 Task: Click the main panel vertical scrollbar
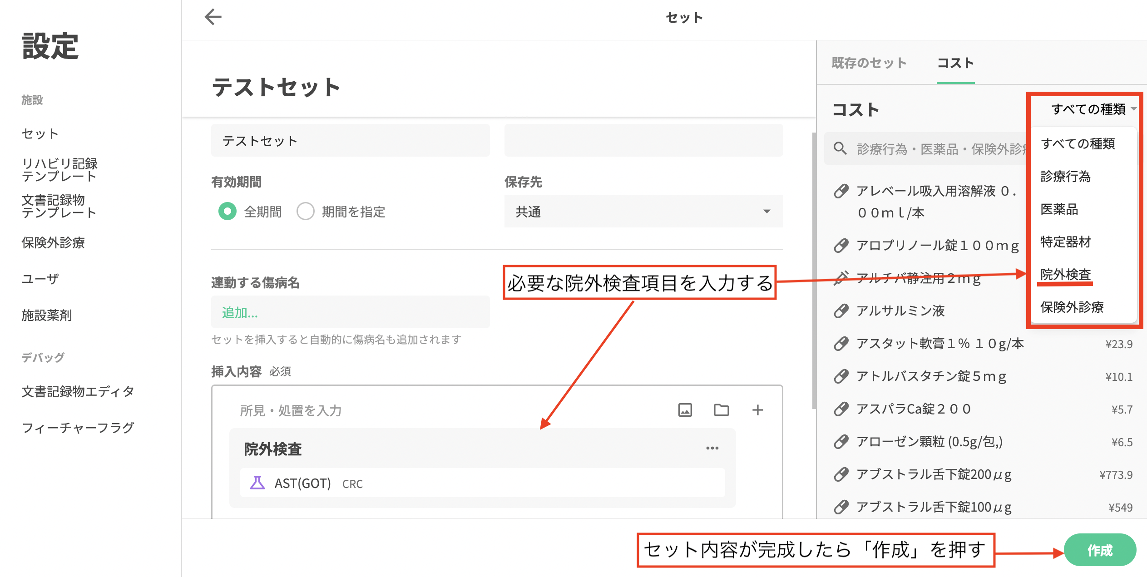point(814,270)
